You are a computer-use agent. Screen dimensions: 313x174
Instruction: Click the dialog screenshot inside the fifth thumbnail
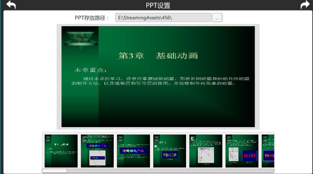tap(206, 155)
